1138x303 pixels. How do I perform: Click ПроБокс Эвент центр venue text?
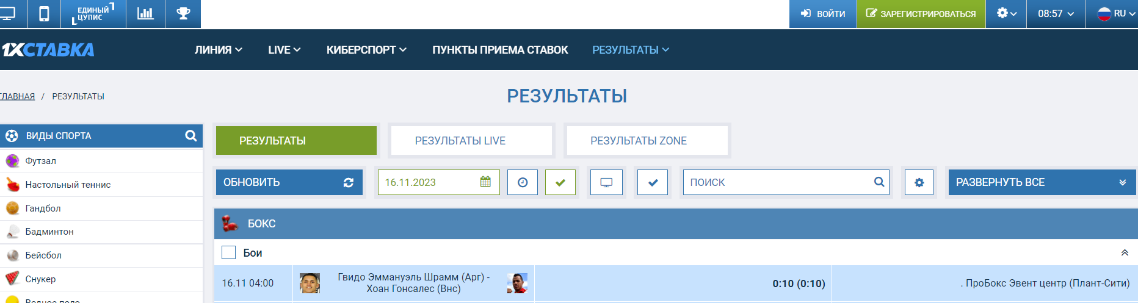point(1045,283)
